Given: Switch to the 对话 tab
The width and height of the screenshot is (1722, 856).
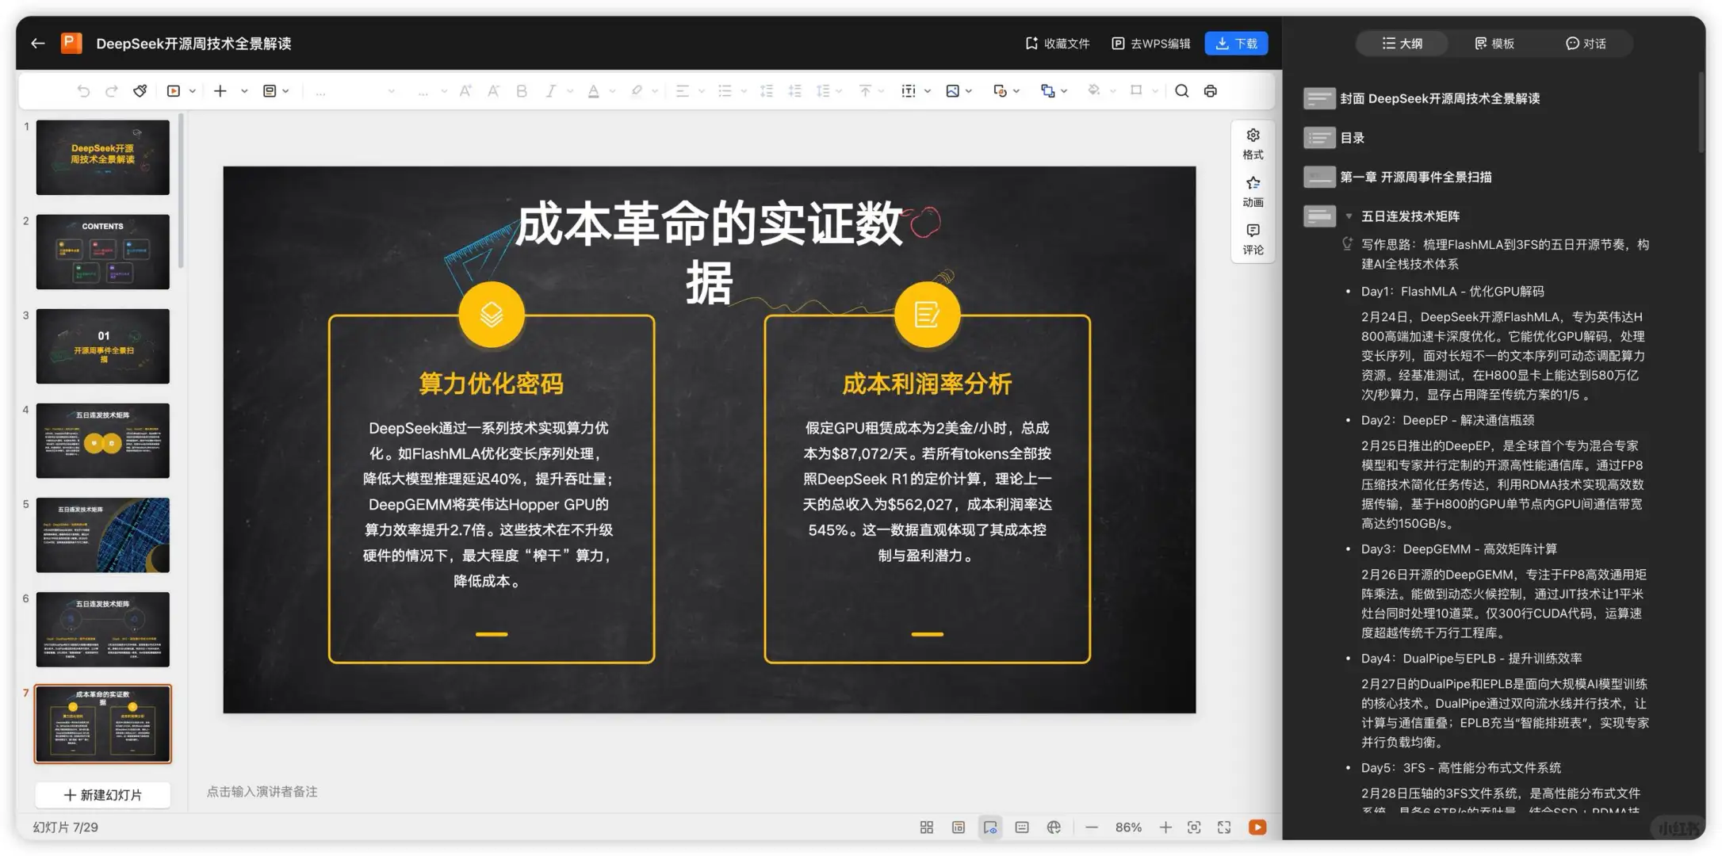Looking at the screenshot, I should click(x=1586, y=44).
